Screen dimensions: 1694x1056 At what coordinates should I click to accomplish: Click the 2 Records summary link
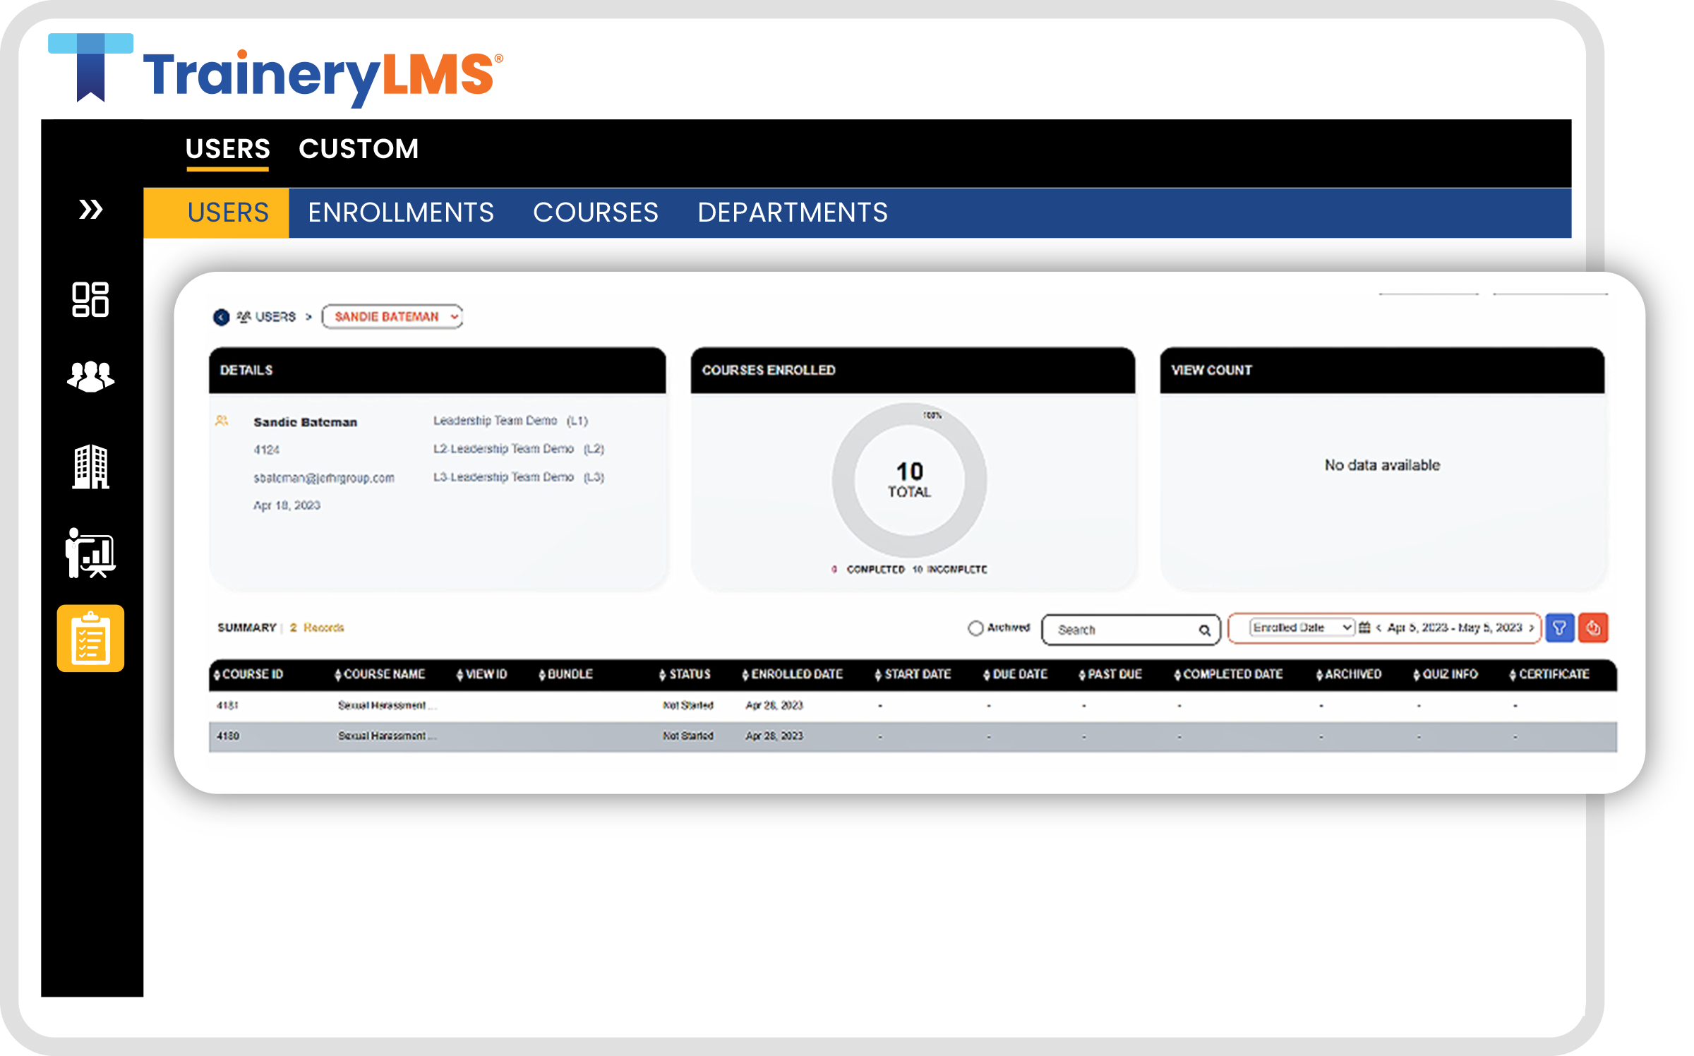tap(316, 628)
